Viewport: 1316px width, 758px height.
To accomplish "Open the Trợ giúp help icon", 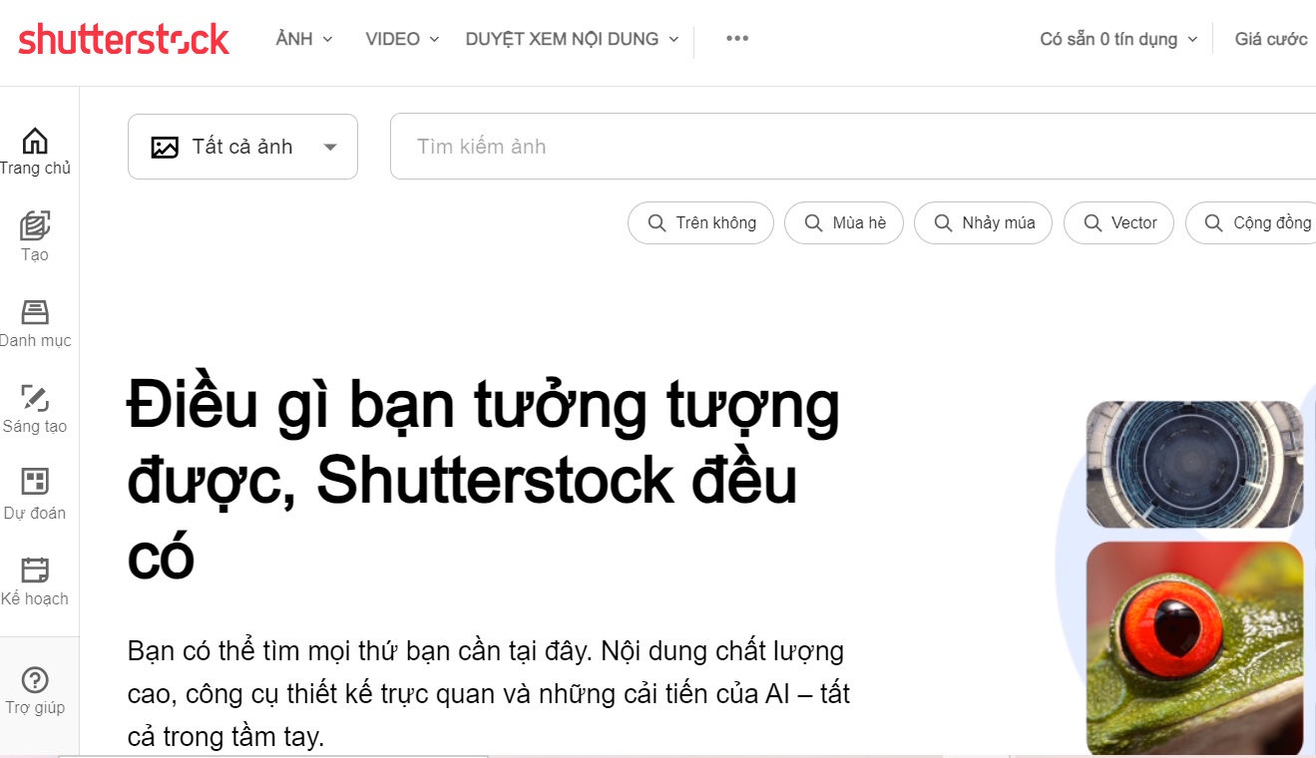I will click(x=35, y=680).
